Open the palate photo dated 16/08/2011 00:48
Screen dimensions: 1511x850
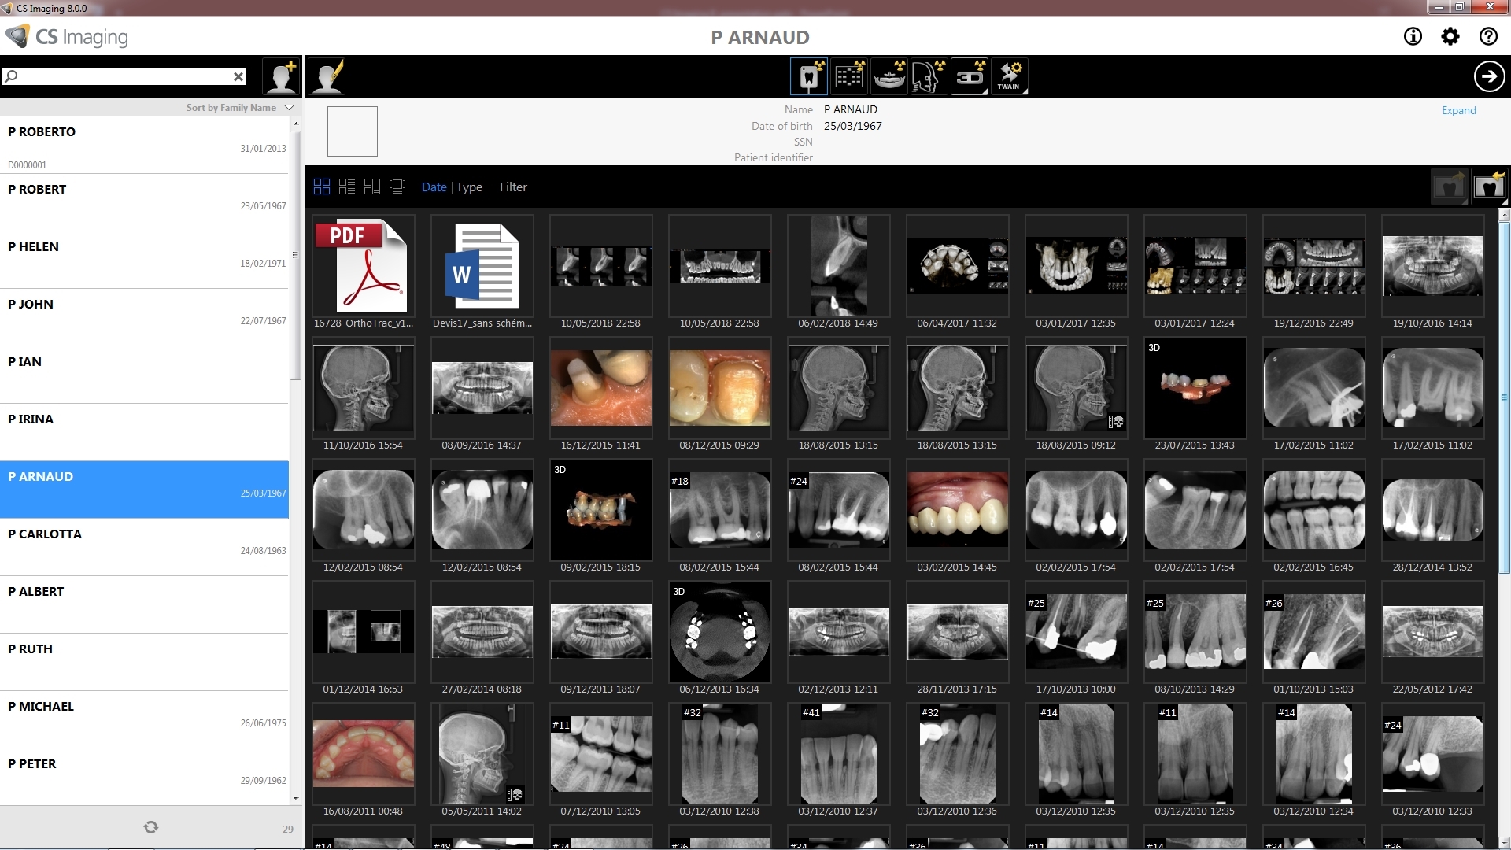click(x=363, y=754)
